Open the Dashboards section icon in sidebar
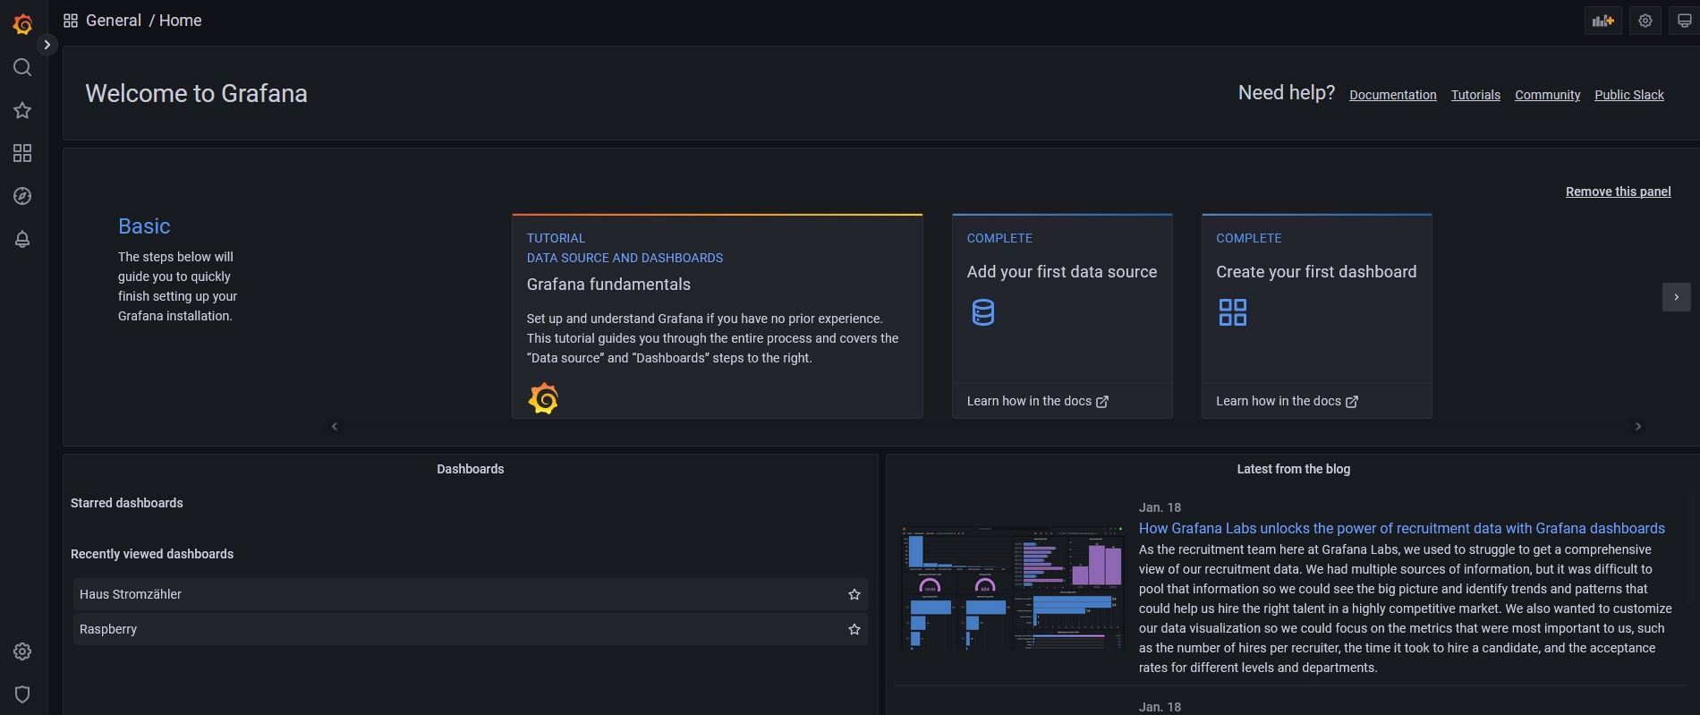Viewport: 1700px width, 715px height. (22, 153)
